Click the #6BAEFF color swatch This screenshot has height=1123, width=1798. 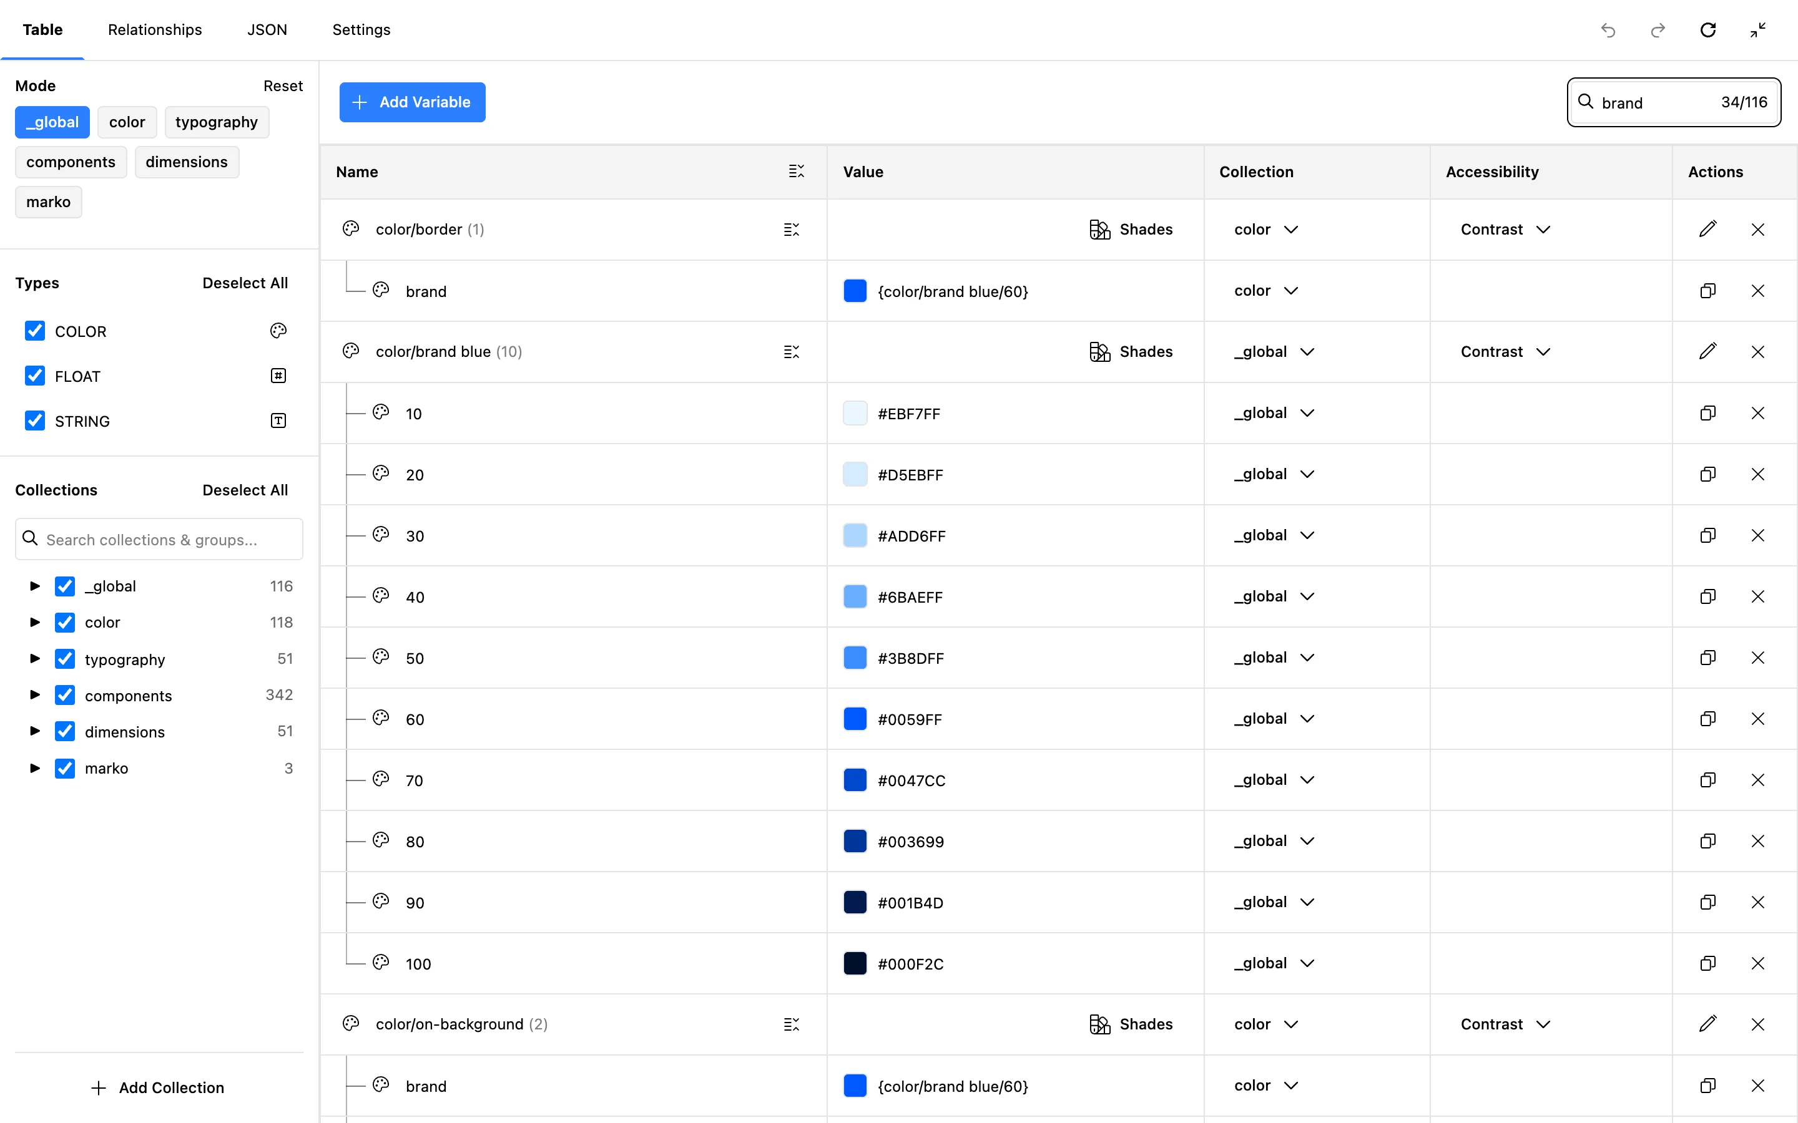(855, 596)
